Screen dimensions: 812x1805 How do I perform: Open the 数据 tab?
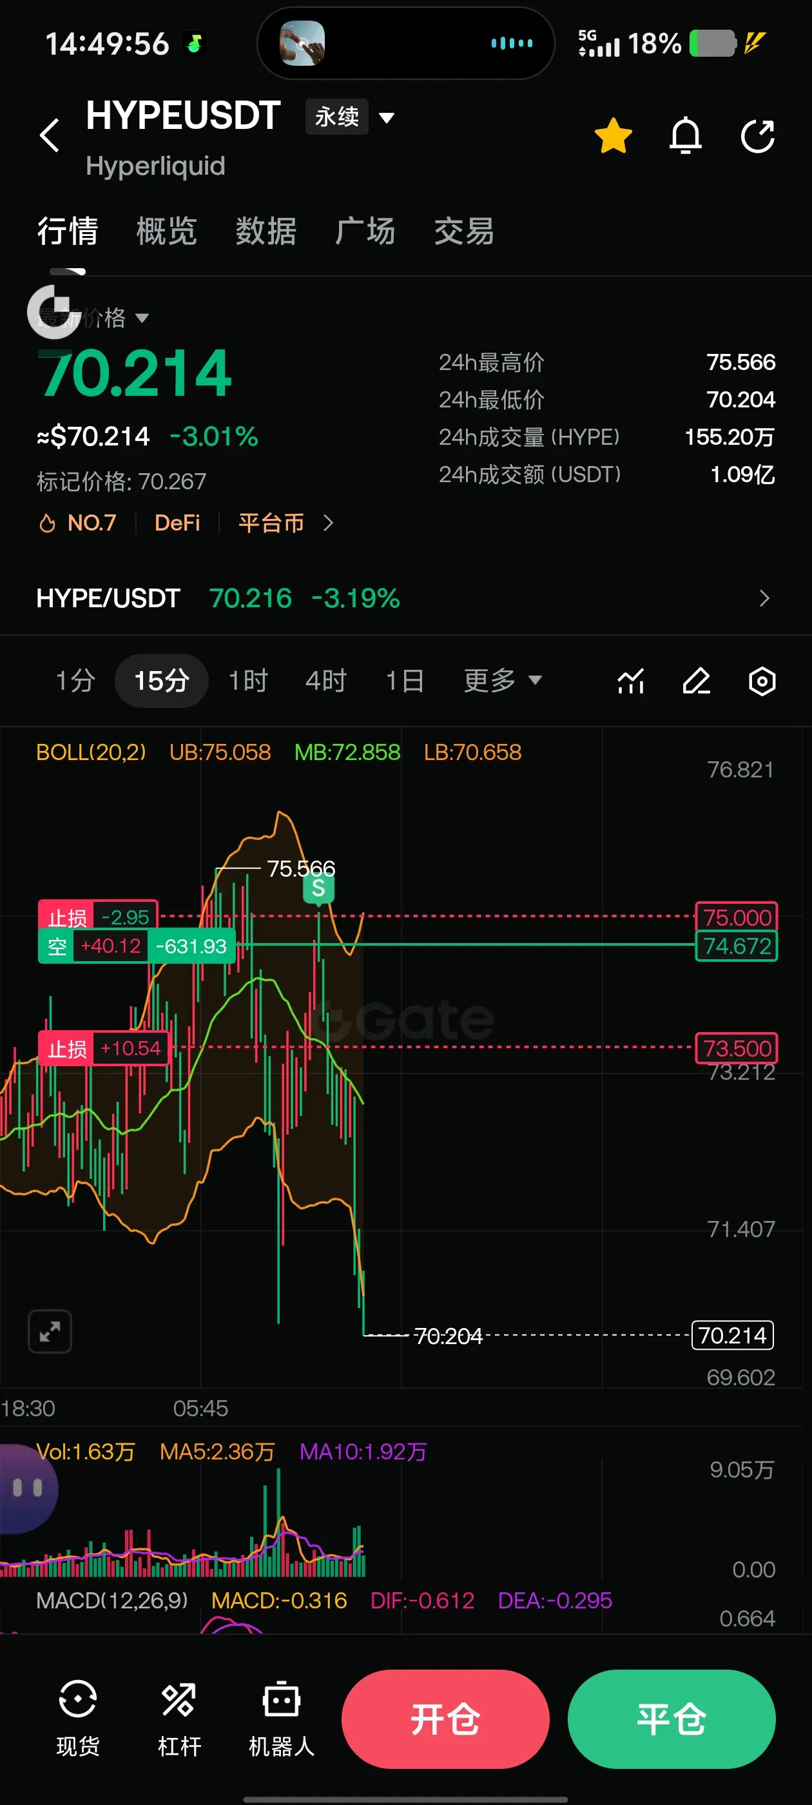click(x=266, y=231)
